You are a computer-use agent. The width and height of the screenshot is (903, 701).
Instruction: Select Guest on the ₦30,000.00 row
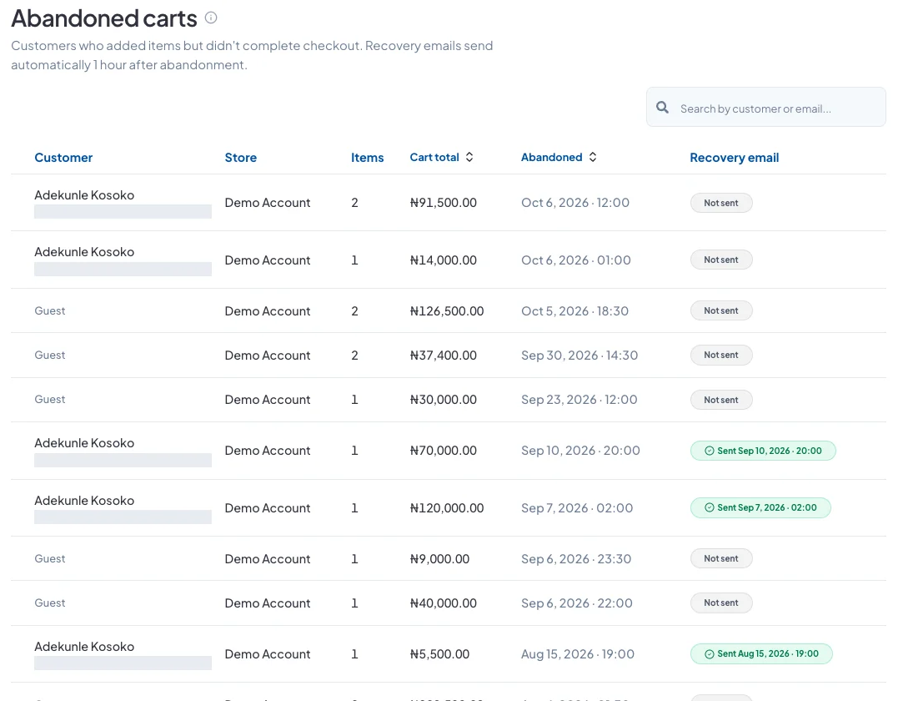(x=49, y=400)
